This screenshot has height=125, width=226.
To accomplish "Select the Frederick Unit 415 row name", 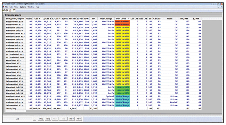I will pos(15,96).
